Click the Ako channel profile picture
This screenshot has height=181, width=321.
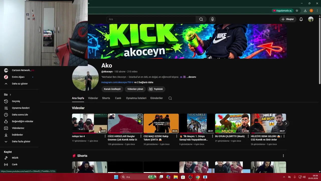tap(85, 78)
